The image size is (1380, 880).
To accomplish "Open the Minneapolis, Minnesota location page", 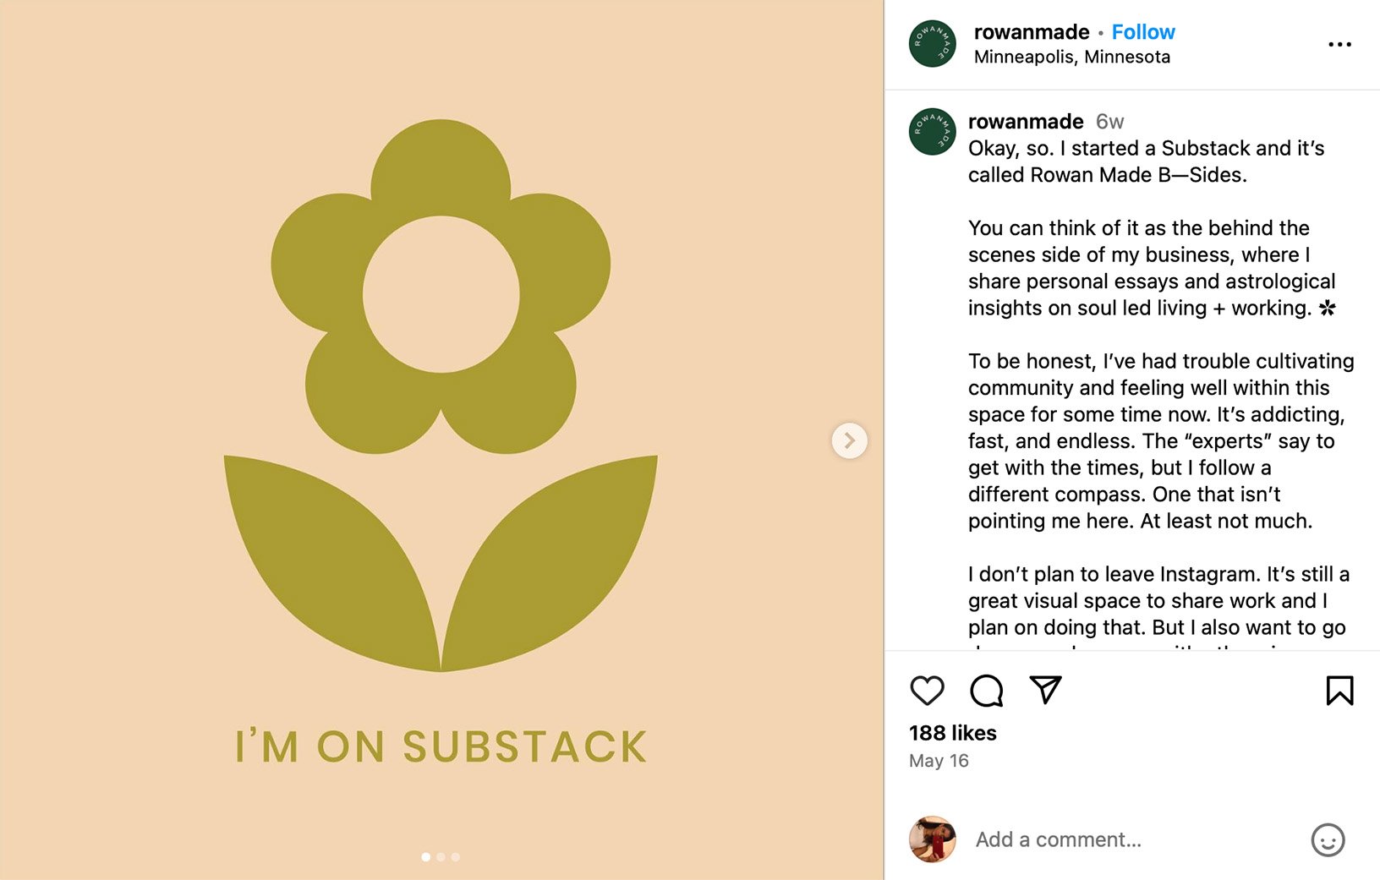I will [1072, 57].
